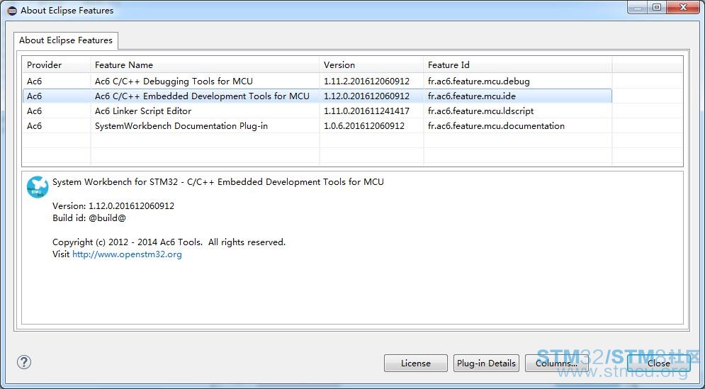This screenshot has width=705, height=389.
Task: Click feature id fr.ac6.feature.mcu.documentation
Action: point(496,125)
